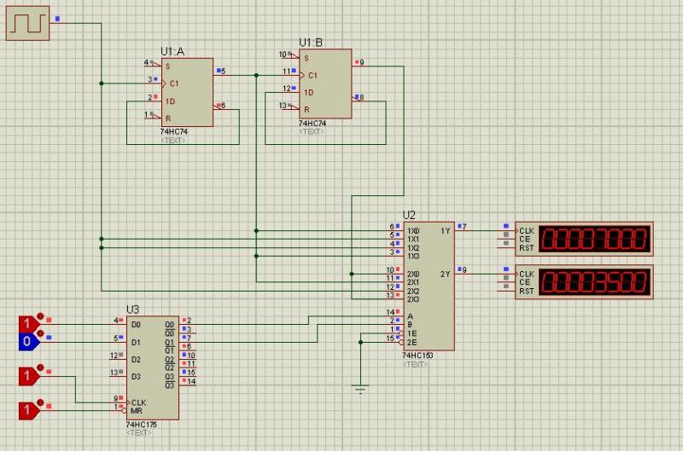Click the square wave clock generator symbol
The image size is (683, 451).
click(x=28, y=24)
